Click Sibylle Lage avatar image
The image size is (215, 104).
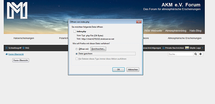tap(187, 48)
